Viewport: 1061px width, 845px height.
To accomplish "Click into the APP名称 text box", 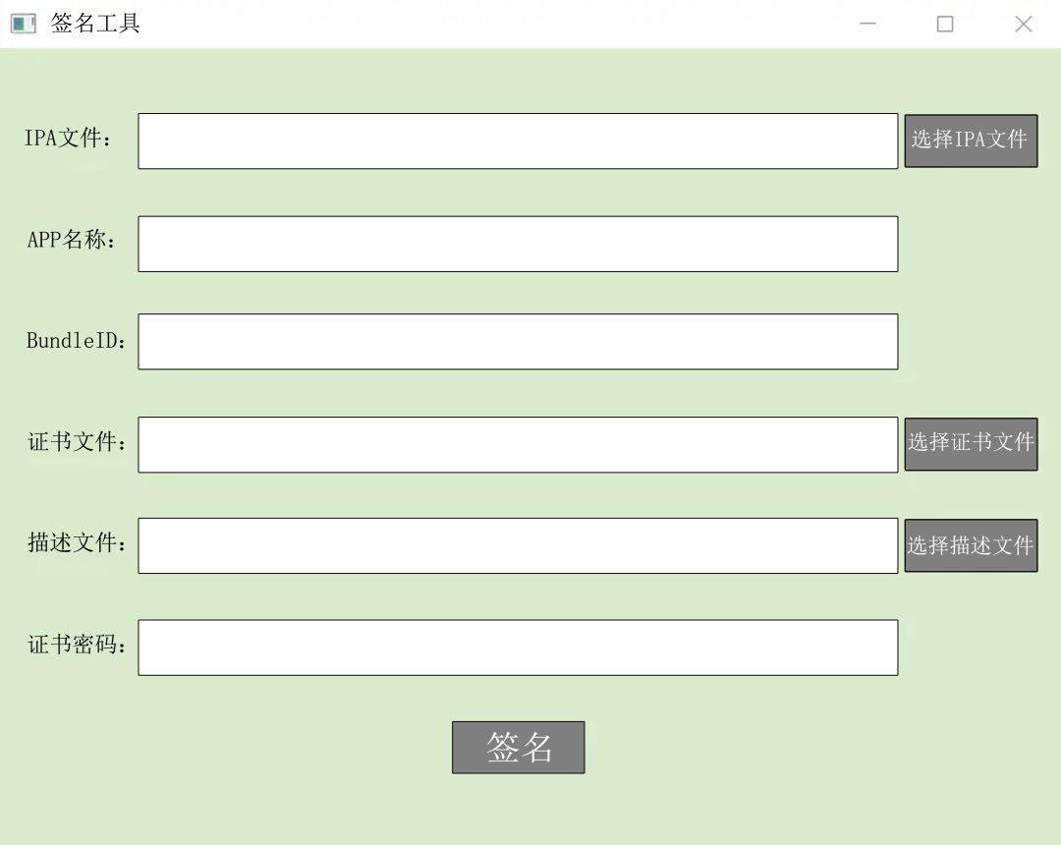I will pyautogui.click(x=518, y=244).
